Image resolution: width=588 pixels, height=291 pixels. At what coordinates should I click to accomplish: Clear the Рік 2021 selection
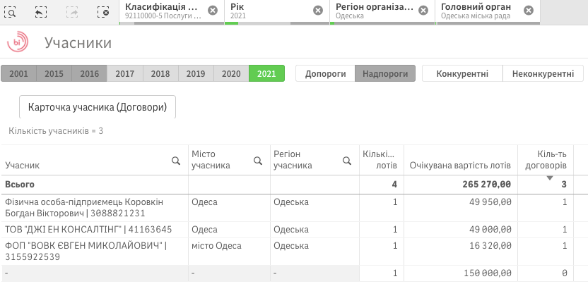318,11
